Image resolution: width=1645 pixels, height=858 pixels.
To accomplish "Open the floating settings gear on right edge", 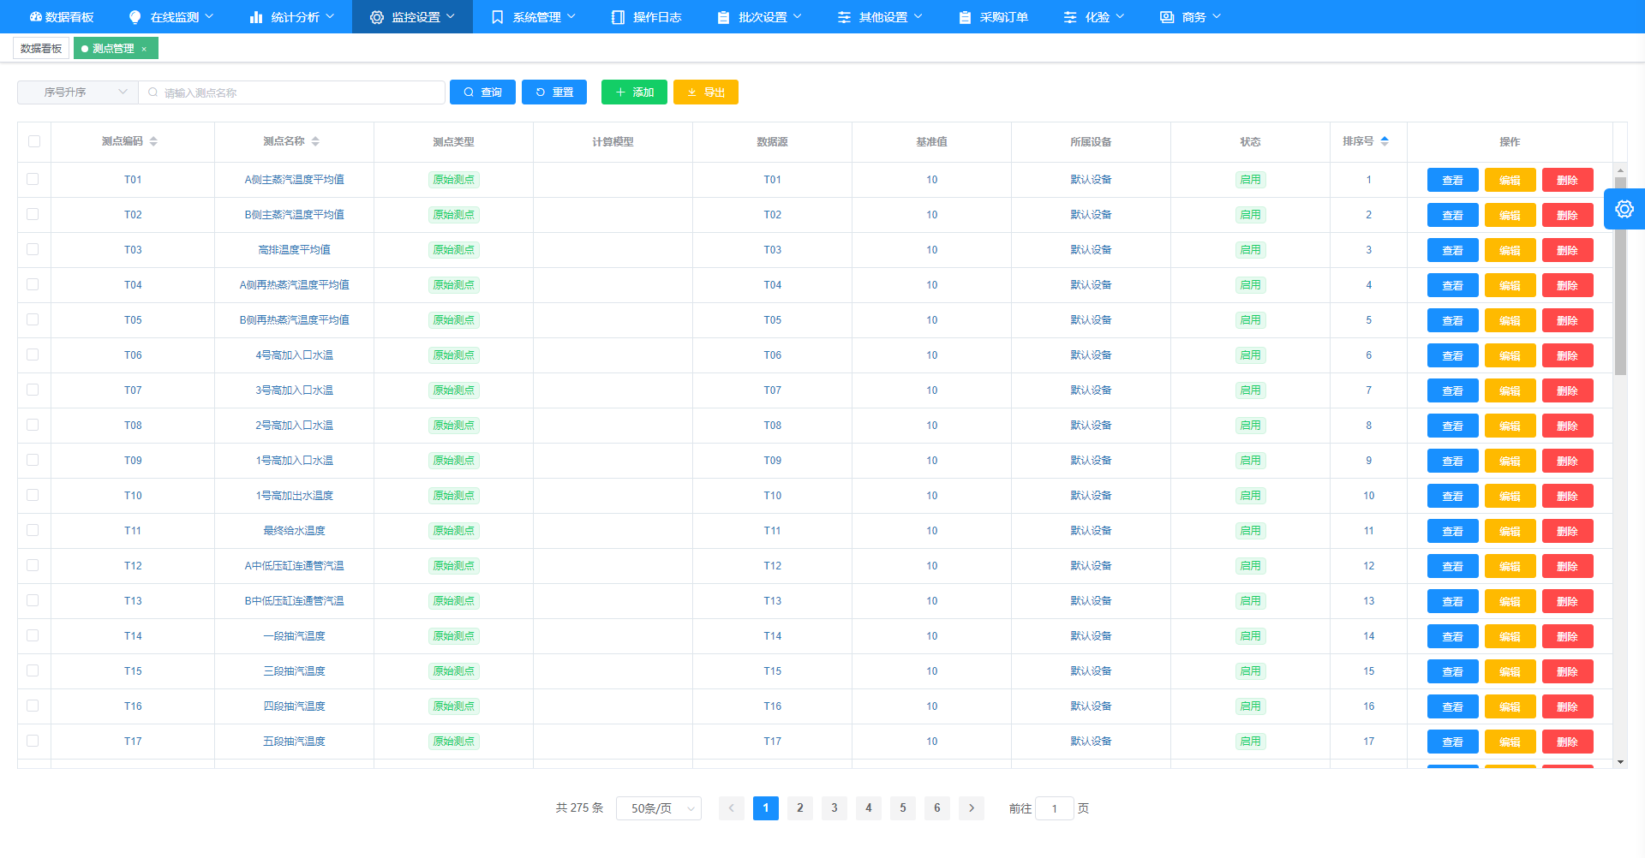I will [1624, 208].
